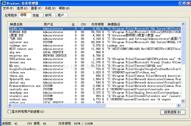Close the Task Manager window
The width and height of the screenshot is (191, 126).
point(189,3)
